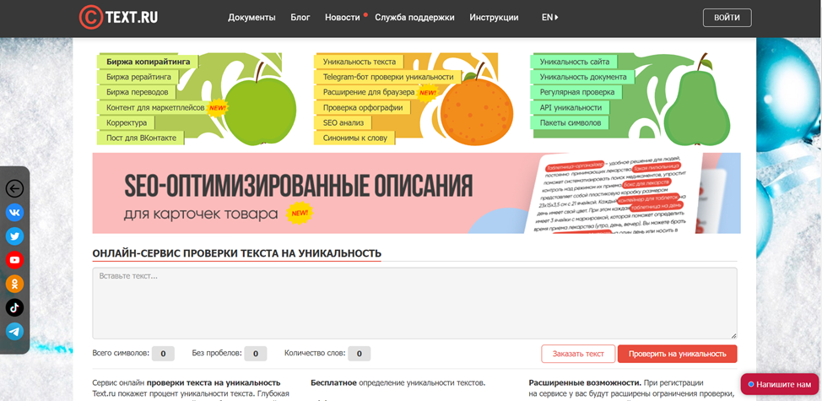The image size is (822, 401).
Task: Open API уникальности link
Action: tap(571, 107)
